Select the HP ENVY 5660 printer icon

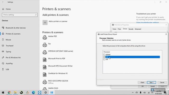click(x=45, y=52)
